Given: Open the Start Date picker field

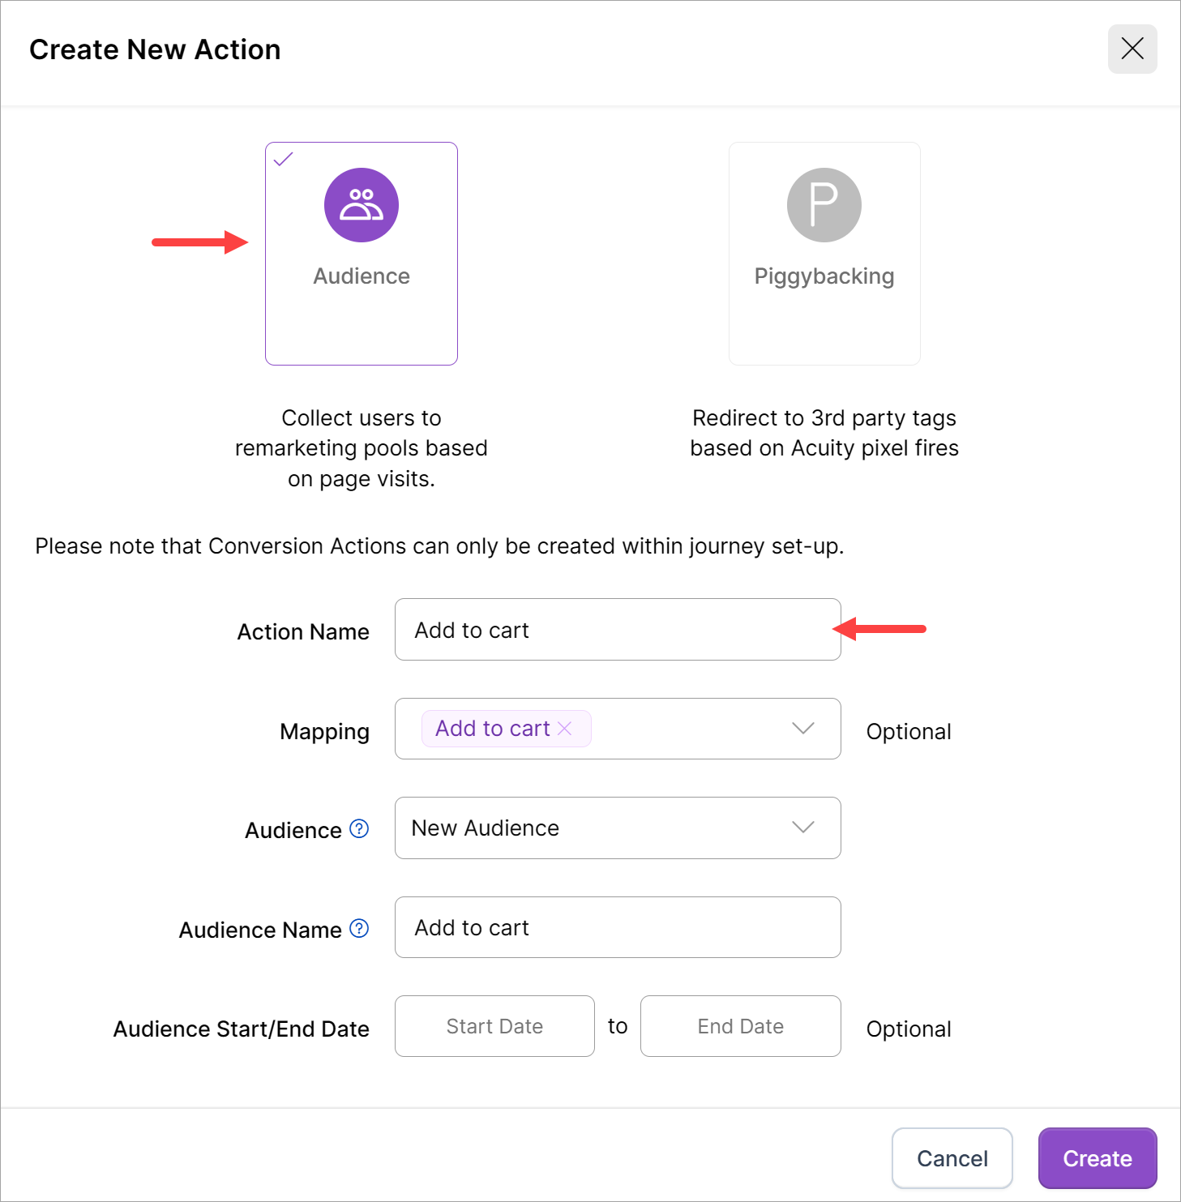Looking at the screenshot, I should click(x=494, y=1026).
